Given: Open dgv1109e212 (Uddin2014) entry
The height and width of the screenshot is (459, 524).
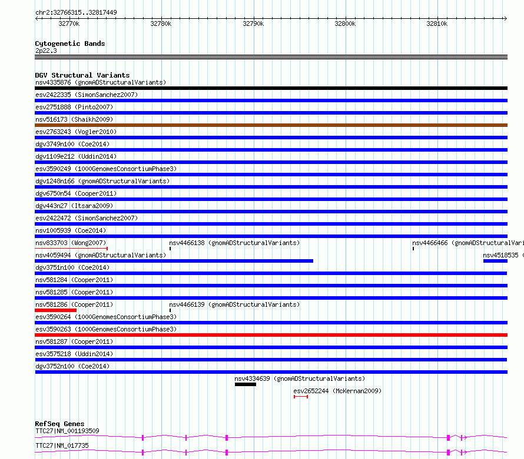Looking at the screenshot, I should coord(76,156).
